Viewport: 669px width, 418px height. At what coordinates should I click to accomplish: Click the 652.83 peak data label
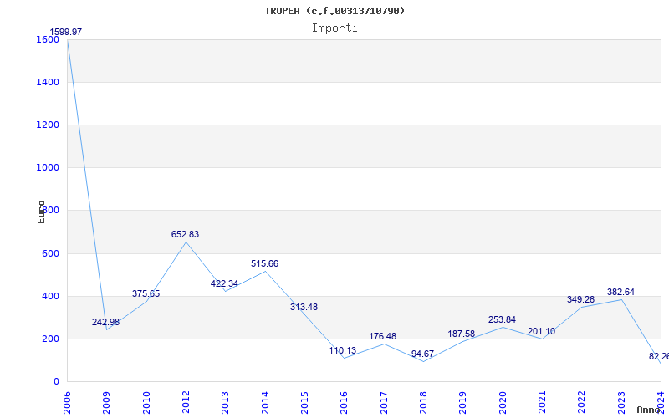click(185, 235)
